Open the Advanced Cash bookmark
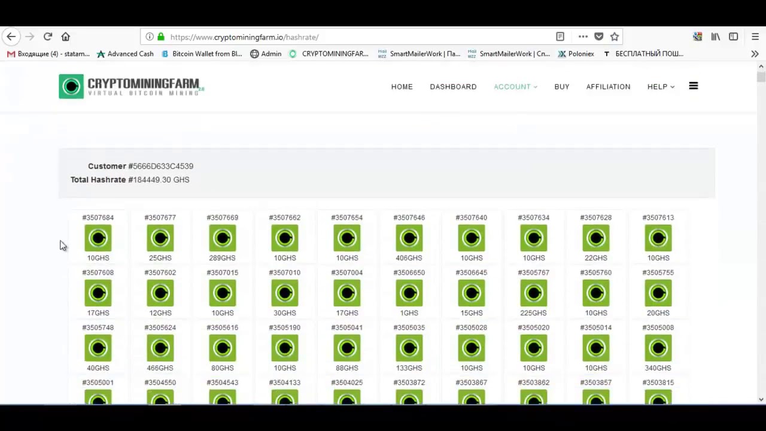766x431 pixels. (x=125, y=54)
